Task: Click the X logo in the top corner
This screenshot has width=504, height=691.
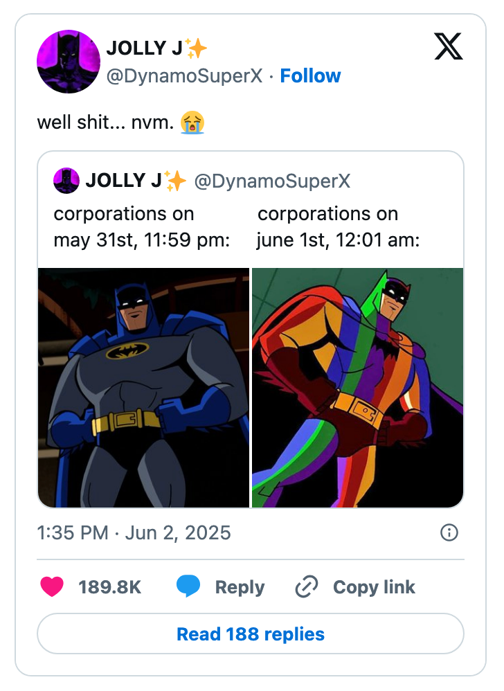Action: [x=448, y=46]
